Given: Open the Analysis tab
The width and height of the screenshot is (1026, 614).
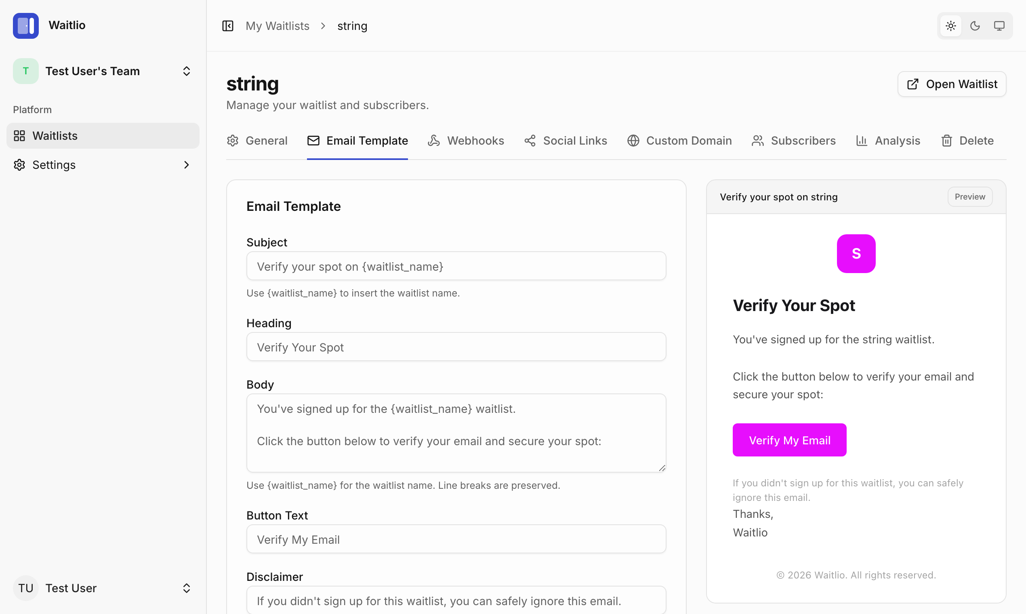Looking at the screenshot, I should [888, 141].
